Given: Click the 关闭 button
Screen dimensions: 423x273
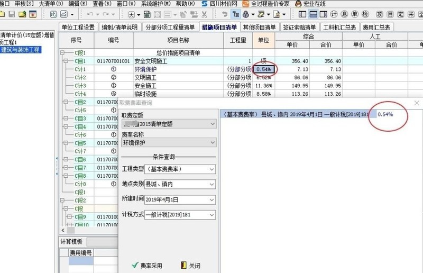Looking at the screenshot, I should (191, 266).
